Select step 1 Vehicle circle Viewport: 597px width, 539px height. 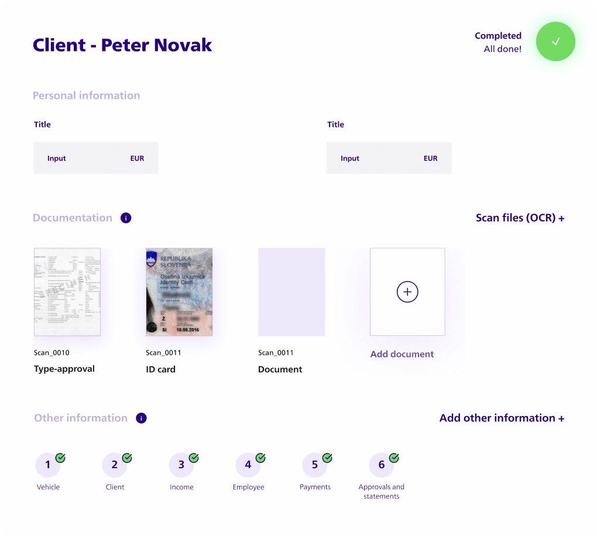47,465
